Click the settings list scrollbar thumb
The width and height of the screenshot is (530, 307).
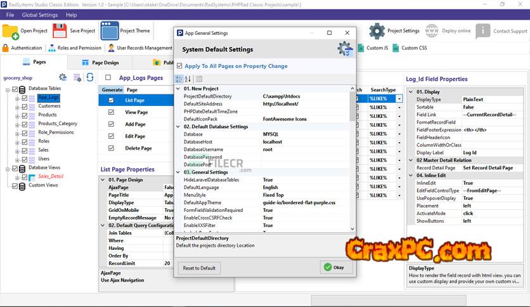point(352,106)
